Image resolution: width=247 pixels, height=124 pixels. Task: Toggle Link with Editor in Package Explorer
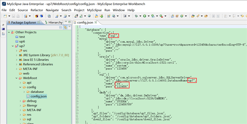point(65,27)
